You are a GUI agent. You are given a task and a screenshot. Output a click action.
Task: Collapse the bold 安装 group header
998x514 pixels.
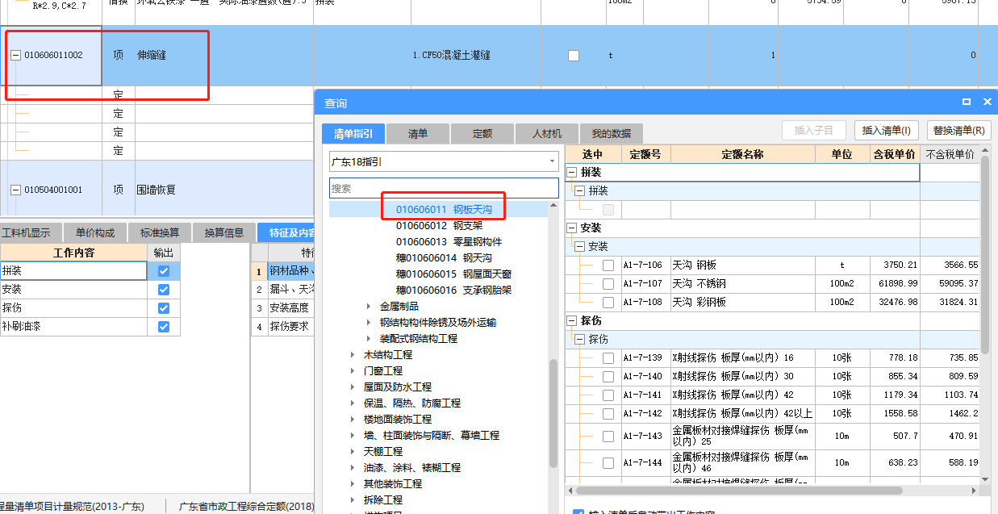click(572, 228)
